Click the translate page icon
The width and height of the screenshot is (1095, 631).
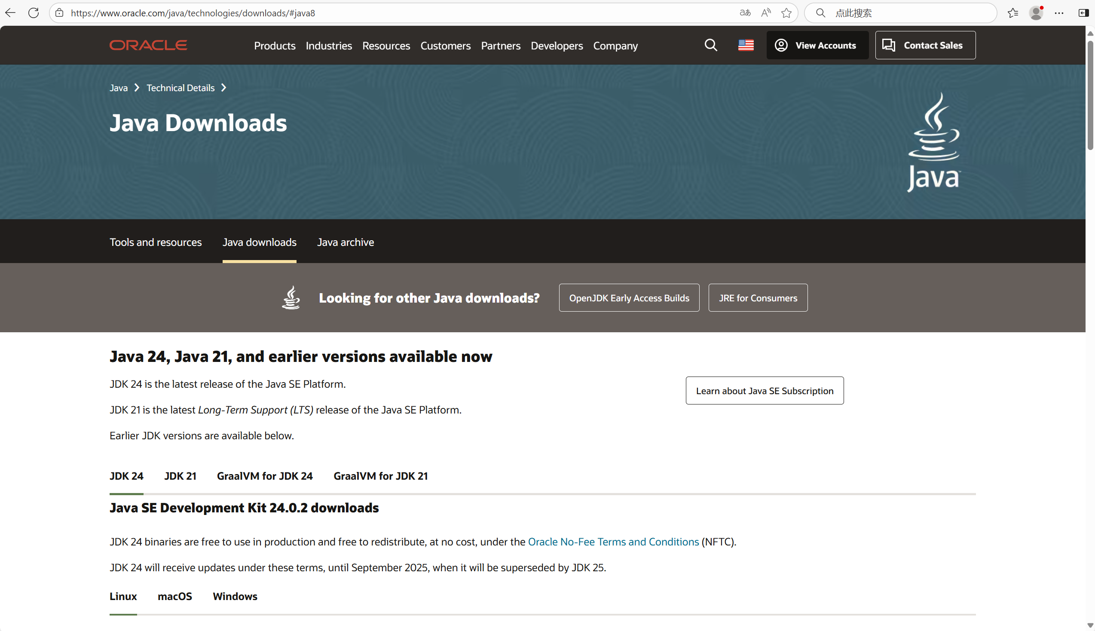point(745,13)
